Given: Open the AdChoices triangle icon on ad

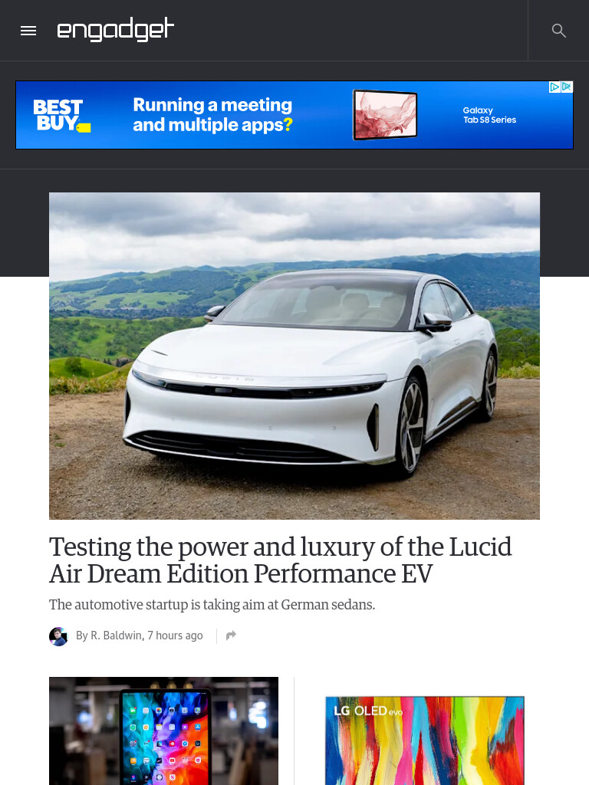Looking at the screenshot, I should click(554, 87).
